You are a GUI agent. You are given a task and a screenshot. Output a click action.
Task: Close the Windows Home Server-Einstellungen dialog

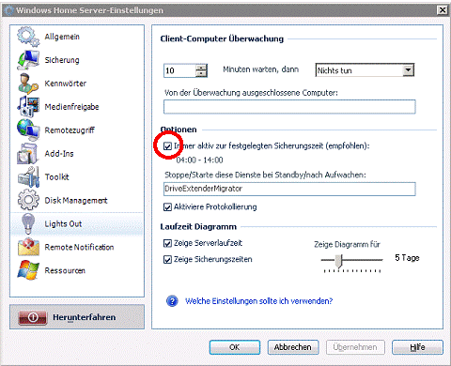[x=443, y=10]
